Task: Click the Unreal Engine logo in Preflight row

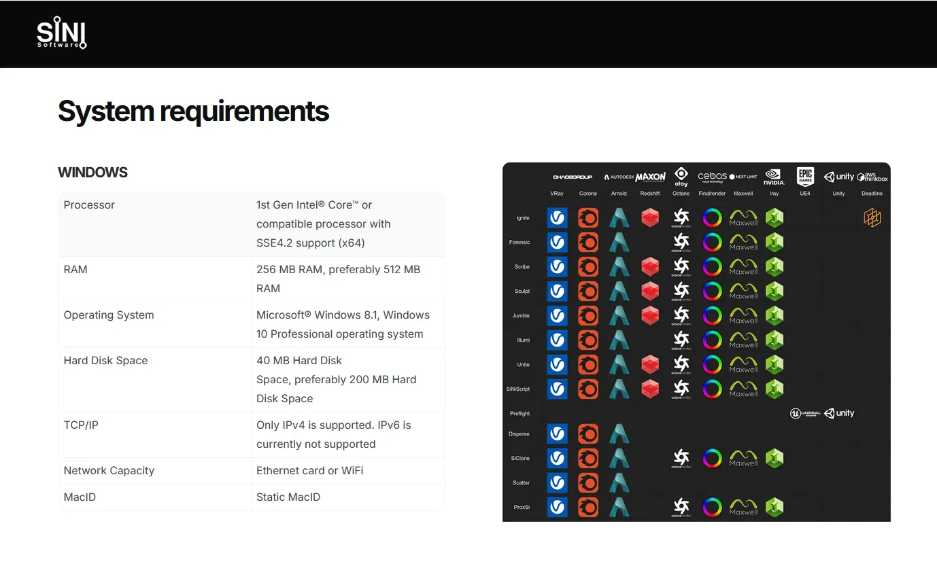Action: click(805, 413)
